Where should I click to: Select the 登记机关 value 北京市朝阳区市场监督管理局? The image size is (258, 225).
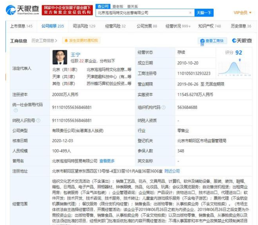tap(202, 141)
